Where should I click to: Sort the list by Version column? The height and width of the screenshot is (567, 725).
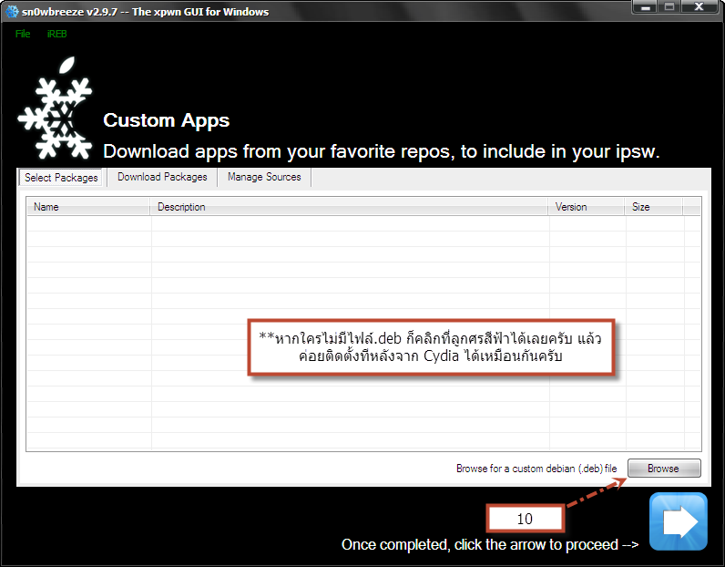pyautogui.click(x=586, y=207)
